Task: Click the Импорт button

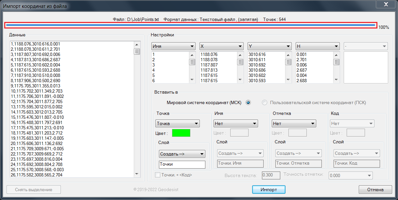Action: 268,190
